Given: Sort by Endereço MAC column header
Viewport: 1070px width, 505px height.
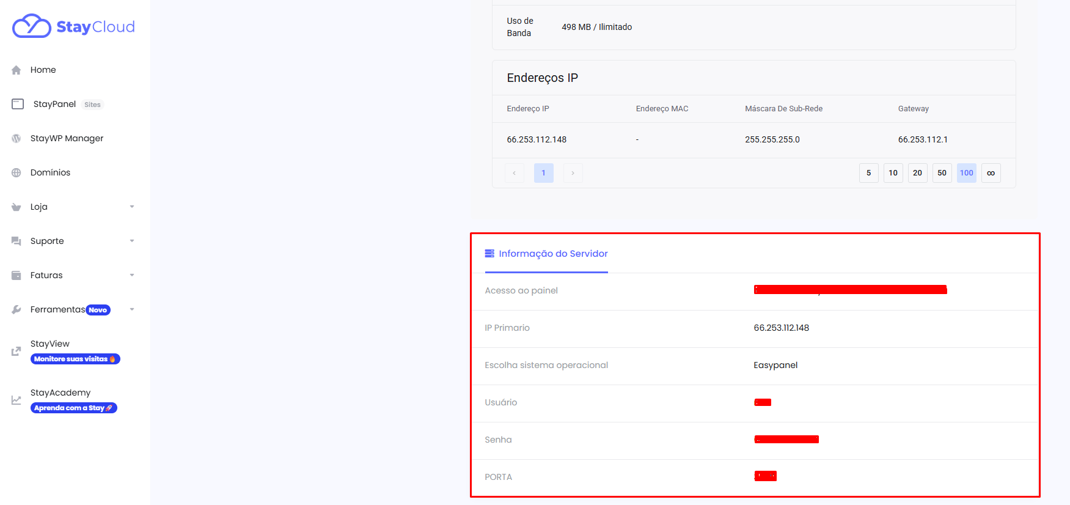Looking at the screenshot, I should [x=662, y=109].
